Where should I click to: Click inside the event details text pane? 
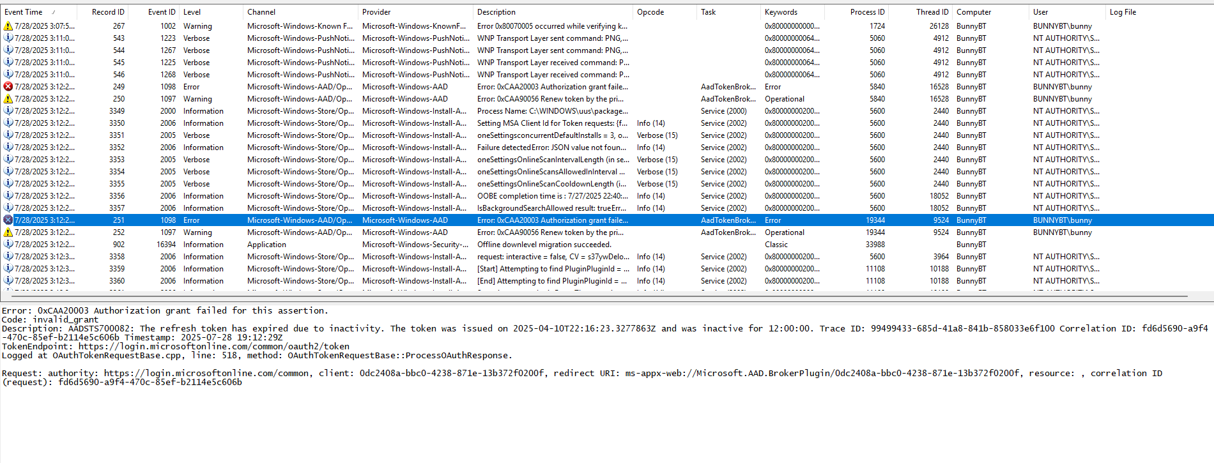pos(607,383)
